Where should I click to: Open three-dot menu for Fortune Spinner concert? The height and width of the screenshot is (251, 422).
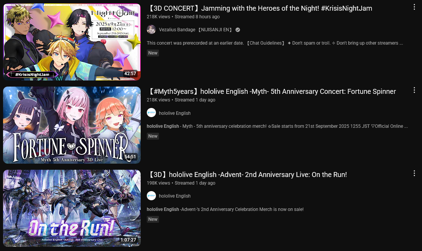[x=414, y=90]
